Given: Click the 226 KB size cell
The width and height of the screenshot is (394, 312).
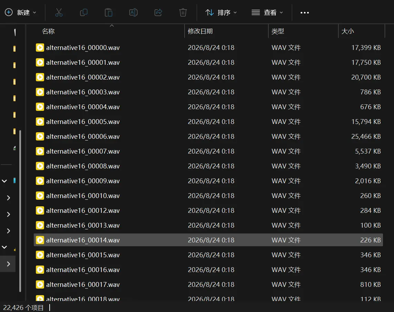Looking at the screenshot, I should coord(370,240).
